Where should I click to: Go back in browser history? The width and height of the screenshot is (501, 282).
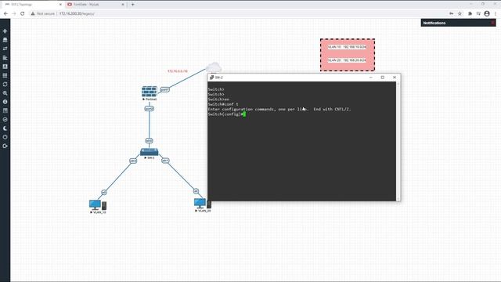[5, 14]
